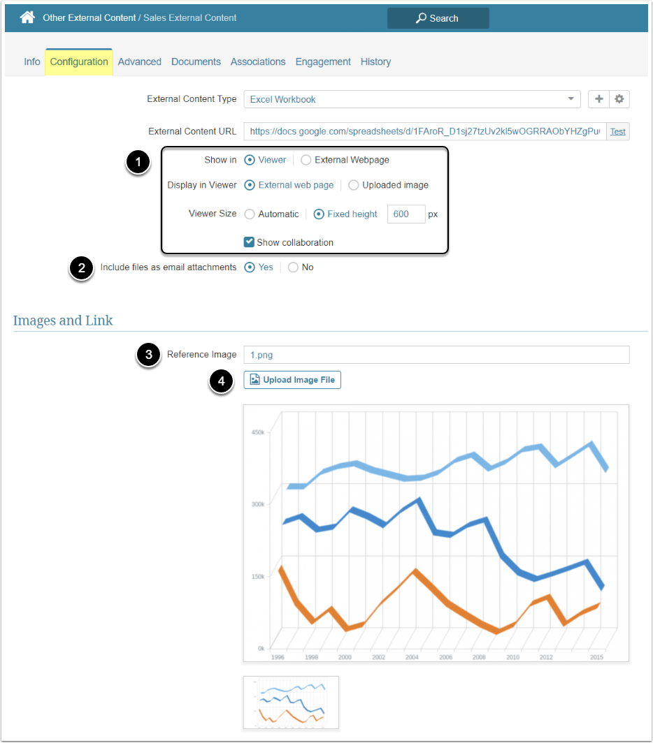The height and width of the screenshot is (743, 653).
Task: Select No for email attachments
Action: pos(293,267)
